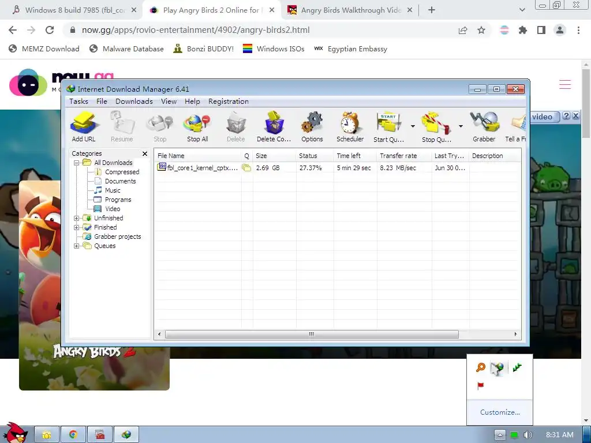The image size is (591, 443).
Task: Click Customize in tray overflow popup
Action: tap(500, 412)
